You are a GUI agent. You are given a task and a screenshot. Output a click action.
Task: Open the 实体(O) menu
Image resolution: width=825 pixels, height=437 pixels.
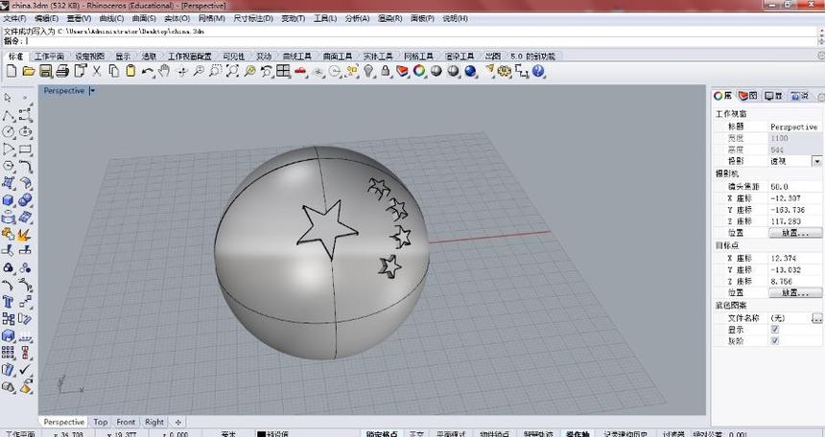click(x=177, y=18)
